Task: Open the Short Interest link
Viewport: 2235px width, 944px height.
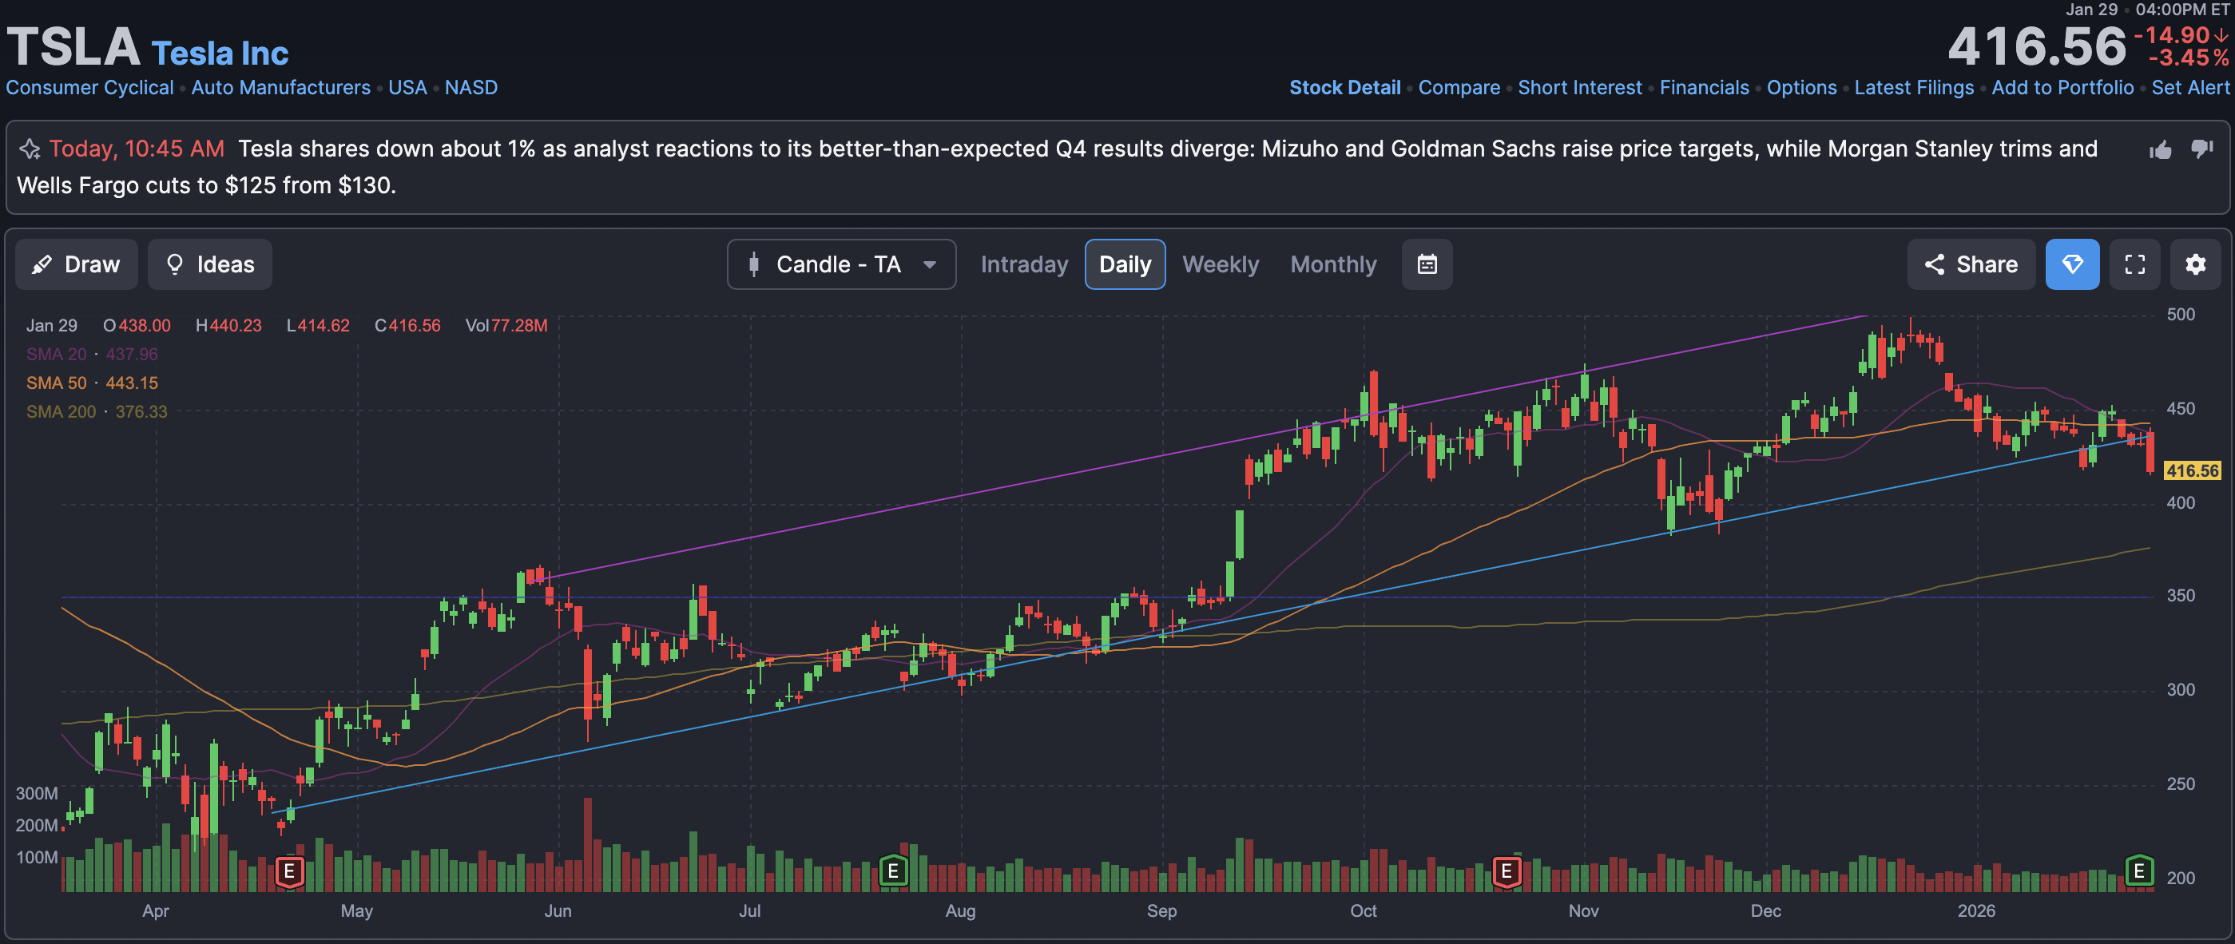Action: click(x=1579, y=88)
